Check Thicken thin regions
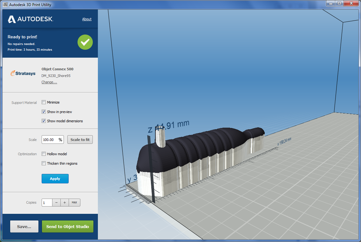Screen dimensions: 361x242 44,163
